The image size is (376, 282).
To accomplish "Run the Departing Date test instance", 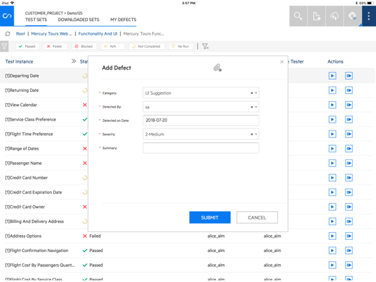I will click(x=332, y=76).
